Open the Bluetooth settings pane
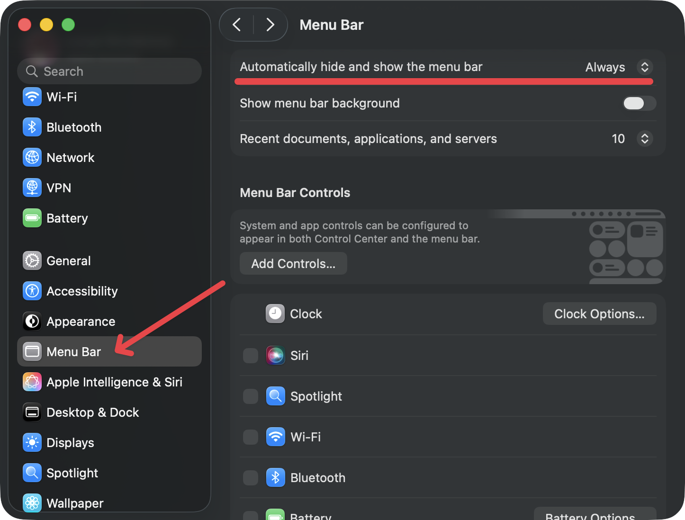 (x=109, y=127)
